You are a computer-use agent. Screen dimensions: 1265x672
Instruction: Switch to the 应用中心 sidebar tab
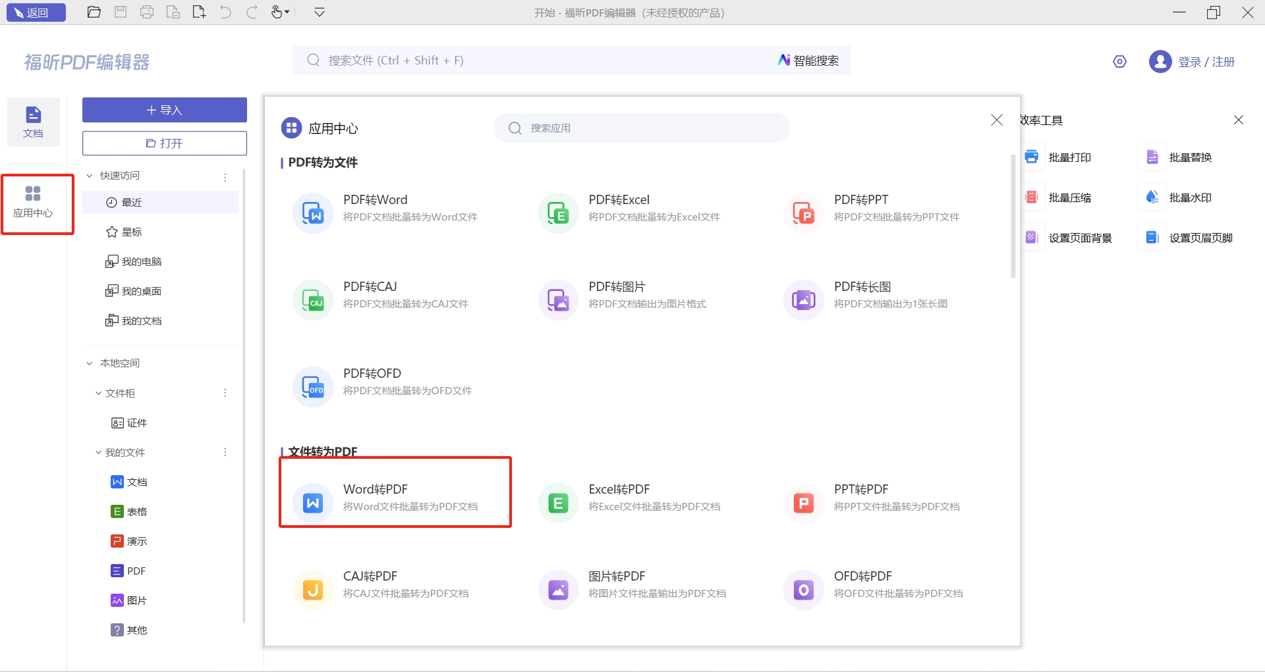(x=33, y=202)
